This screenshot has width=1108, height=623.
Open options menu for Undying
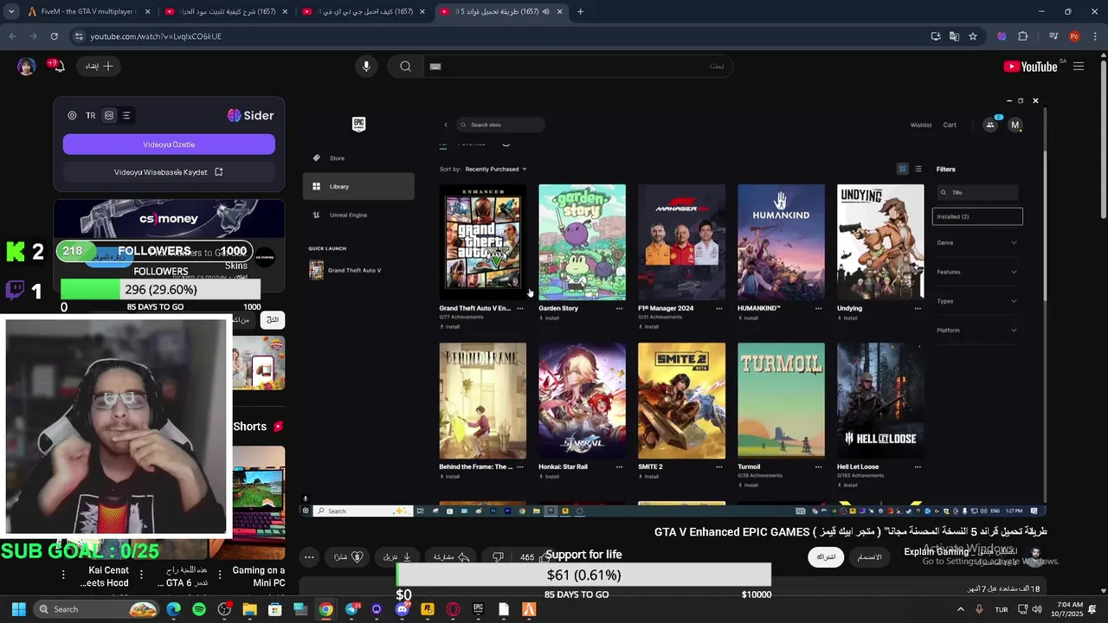click(x=918, y=308)
